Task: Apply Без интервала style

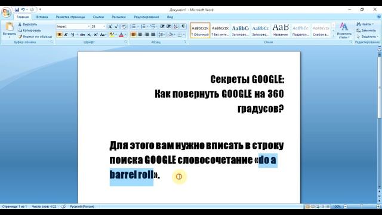Action: coord(220,30)
